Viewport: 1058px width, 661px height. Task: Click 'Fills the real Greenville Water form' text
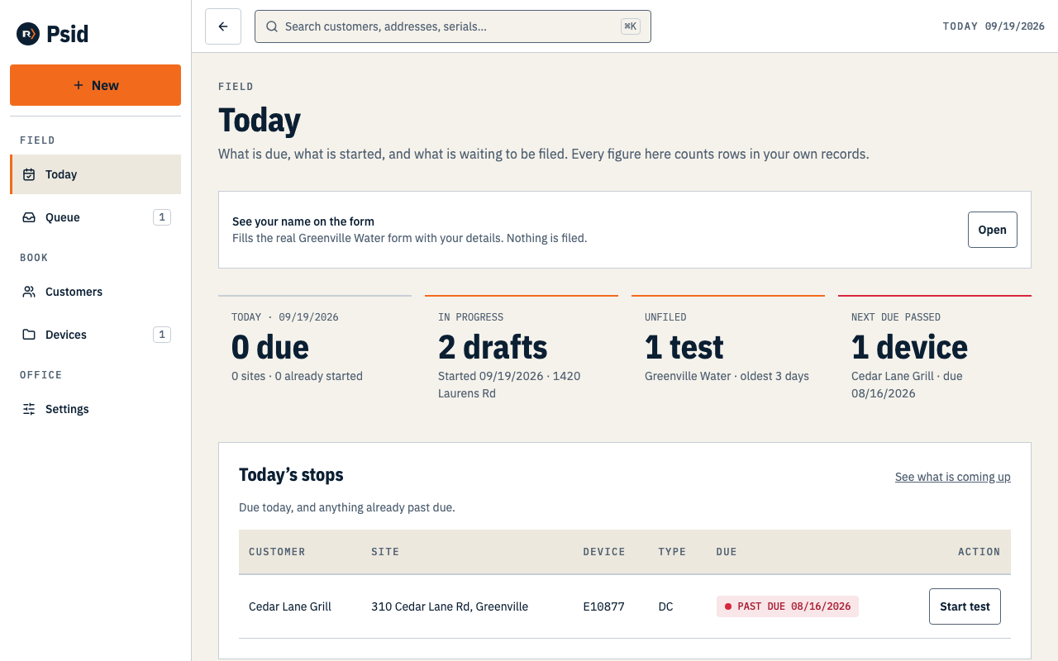[x=409, y=238]
